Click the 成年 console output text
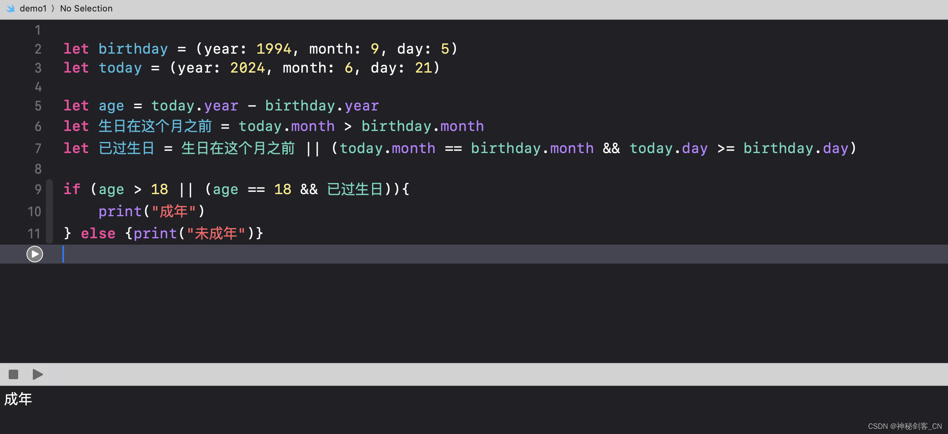 [18, 399]
